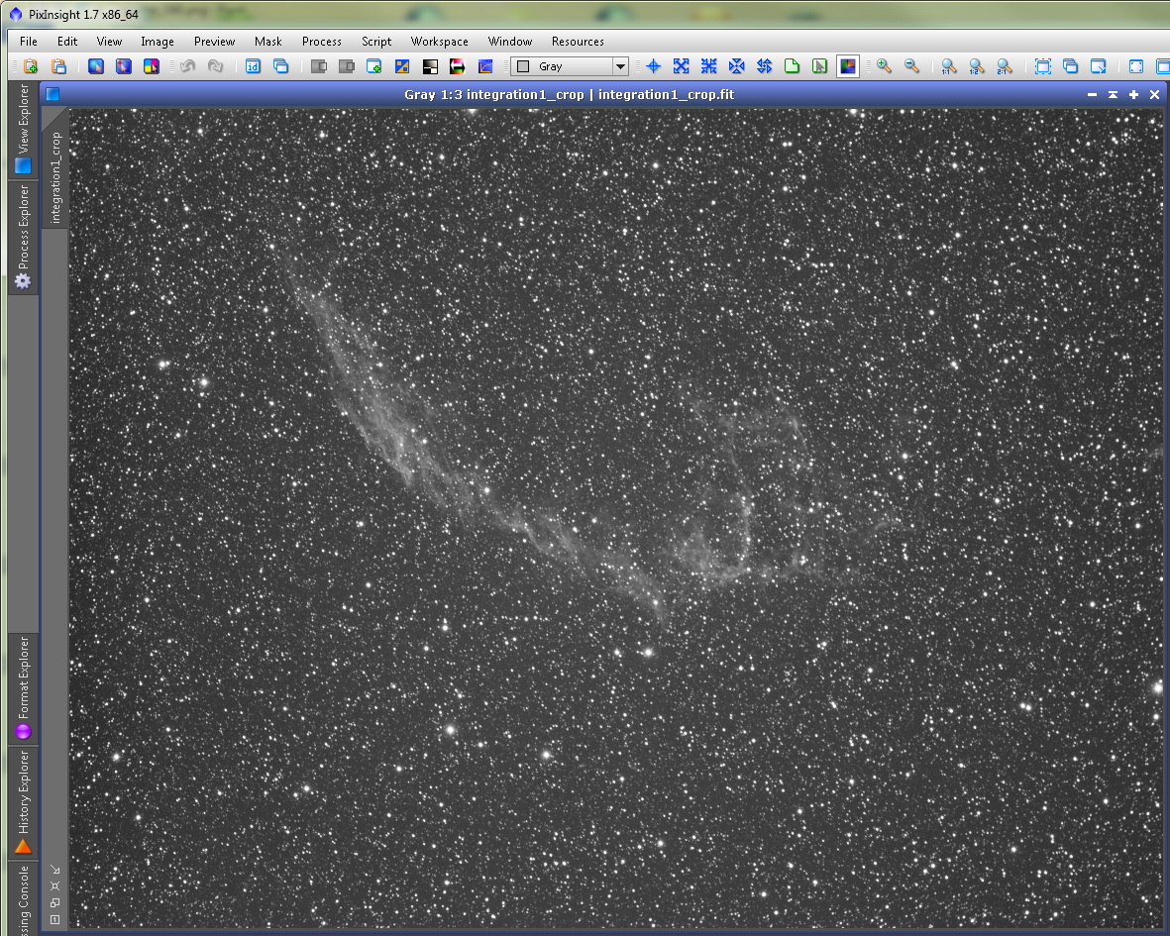Image resolution: width=1170 pixels, height=936 pixels.
Task: Click the Zoom Out magnifier icon
Action: pos(911,66)
